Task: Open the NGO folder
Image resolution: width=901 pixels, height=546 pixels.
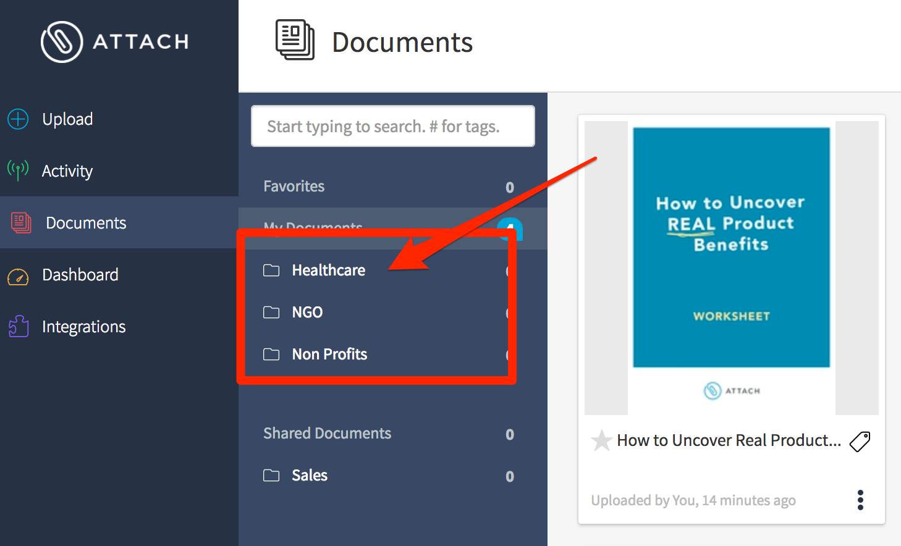Action: click(307, 312)
